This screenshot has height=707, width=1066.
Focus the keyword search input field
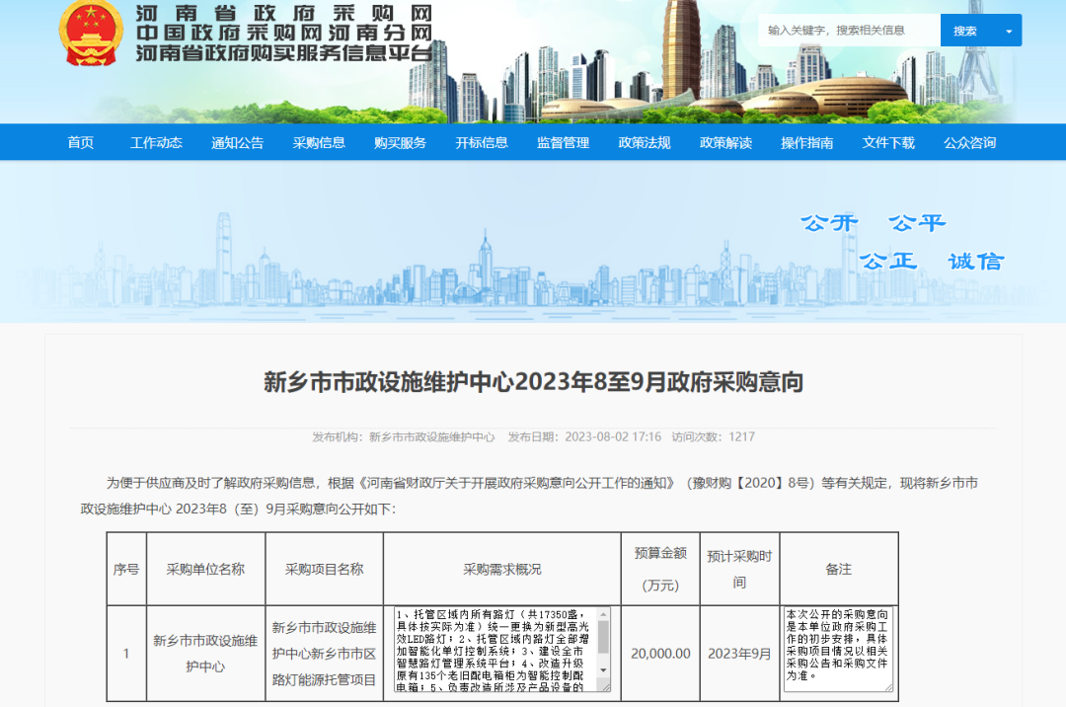[849, 31]
